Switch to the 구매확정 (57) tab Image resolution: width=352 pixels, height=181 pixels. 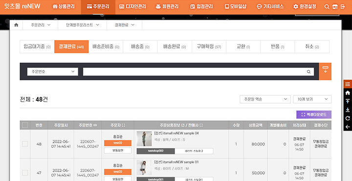pyautogui.click(x=209, y=46)
